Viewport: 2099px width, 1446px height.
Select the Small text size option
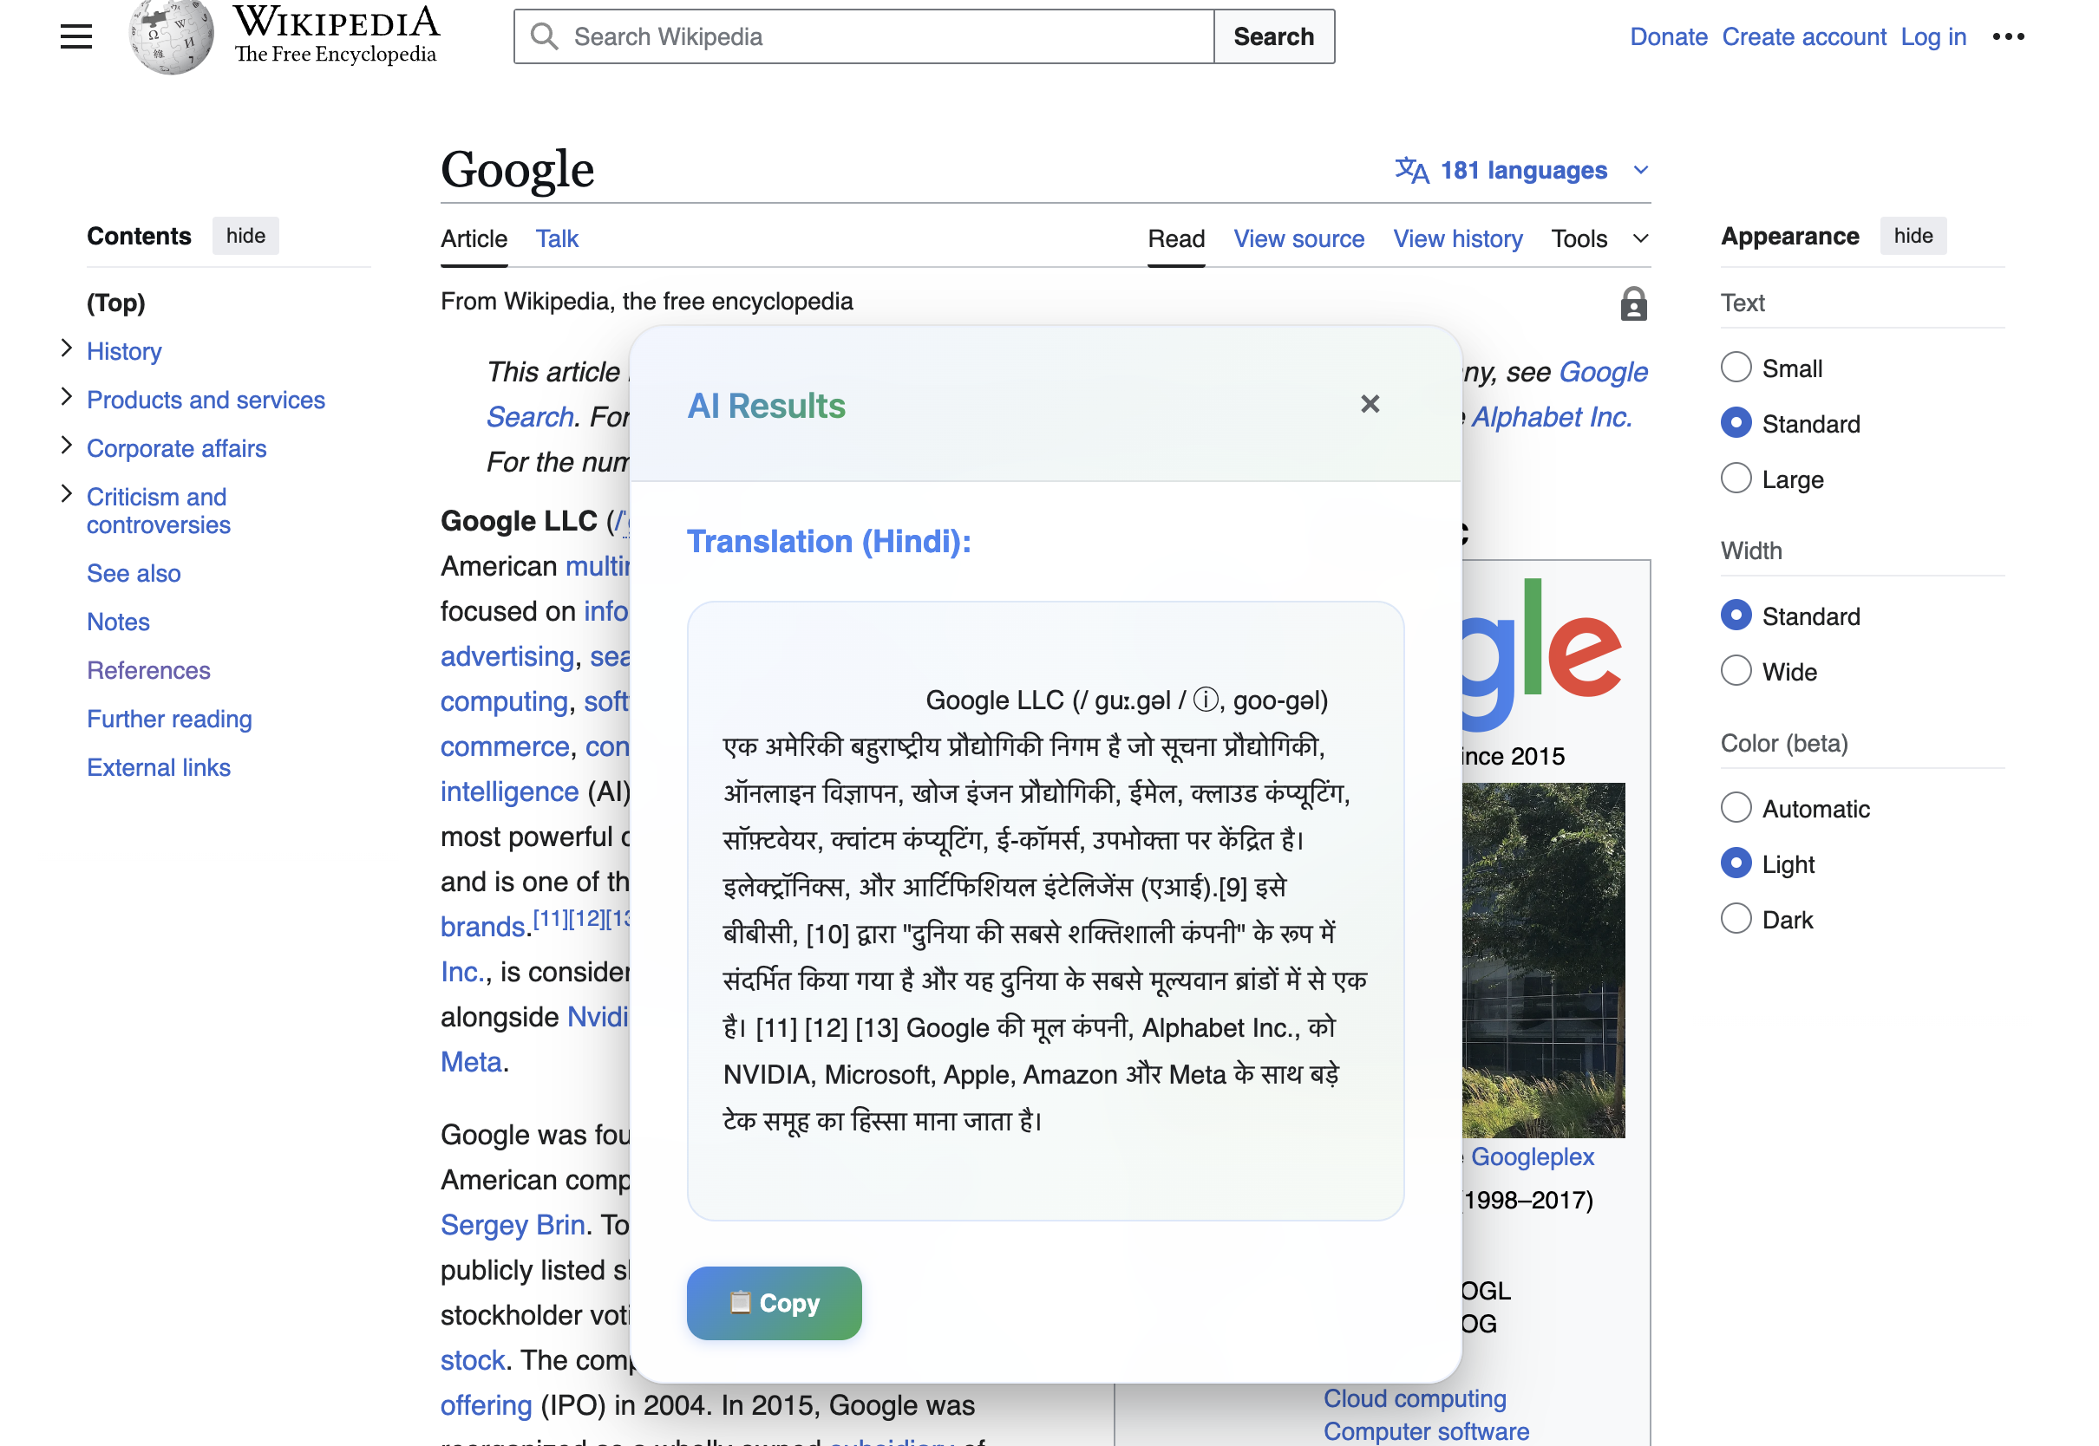1736,368
